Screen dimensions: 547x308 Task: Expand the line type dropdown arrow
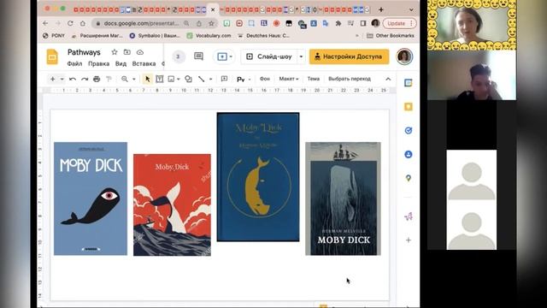pyautogui.click(x=210, y=80)
